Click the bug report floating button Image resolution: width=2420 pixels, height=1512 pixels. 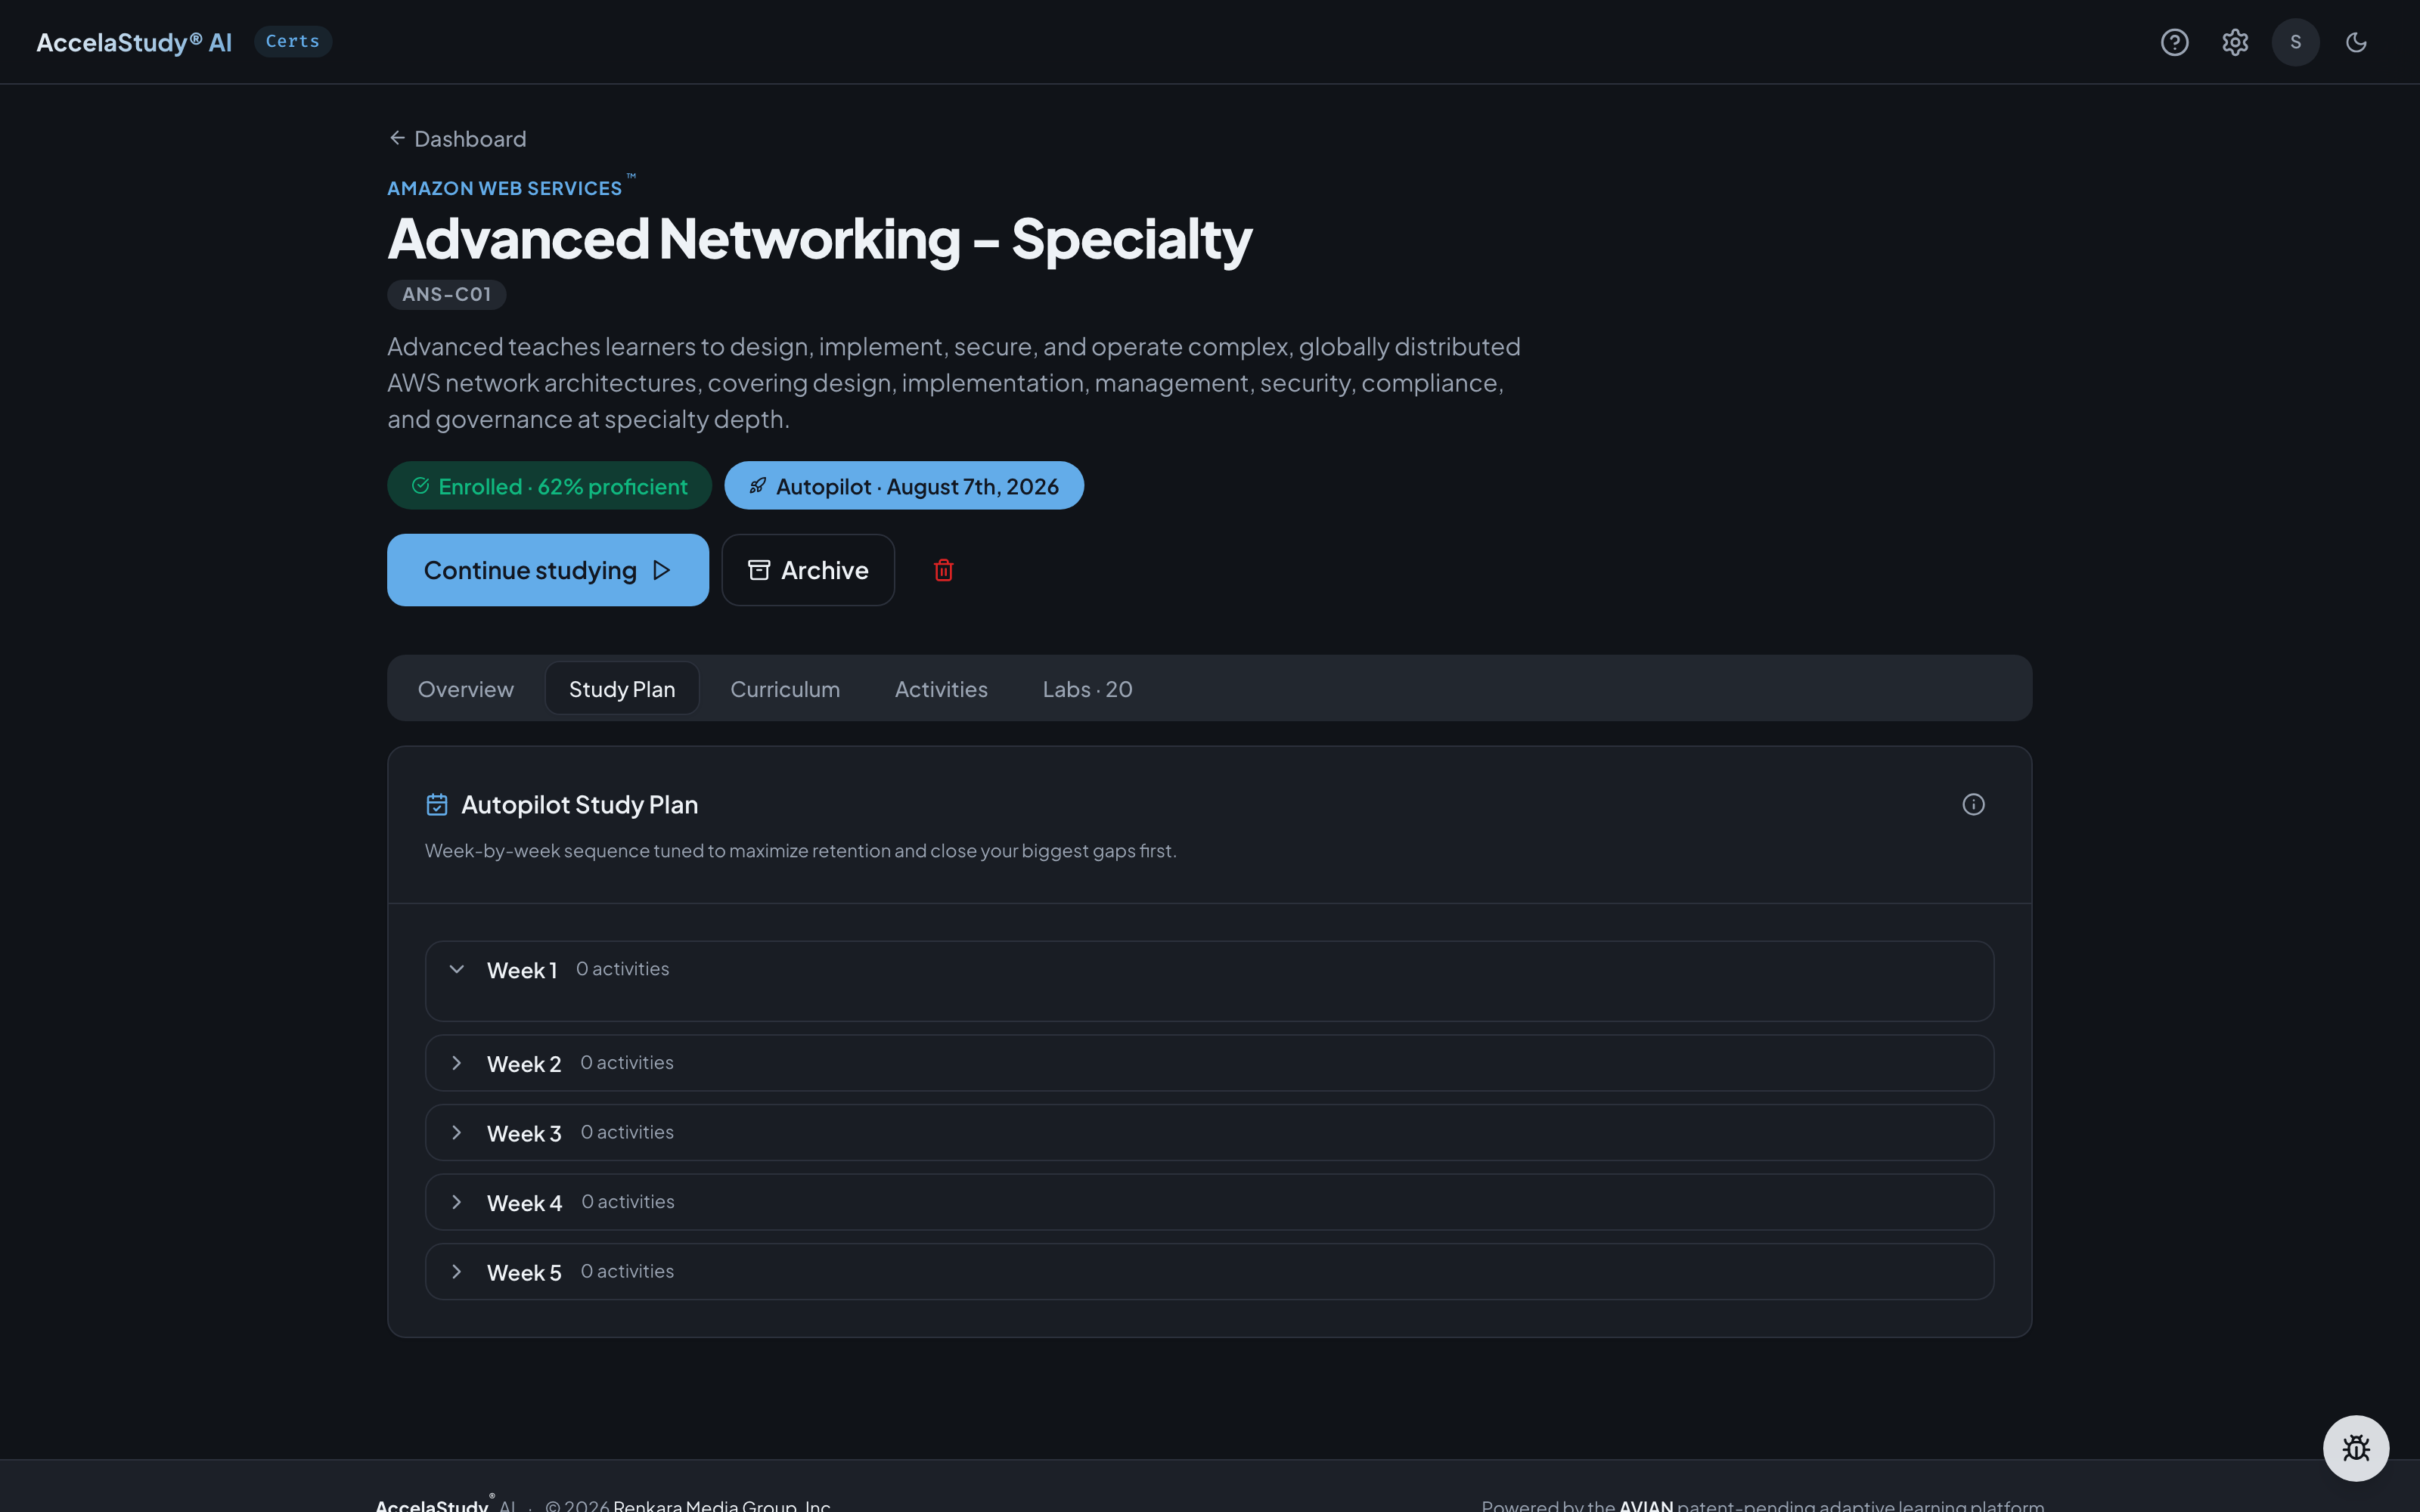tap(2356, 1447)
